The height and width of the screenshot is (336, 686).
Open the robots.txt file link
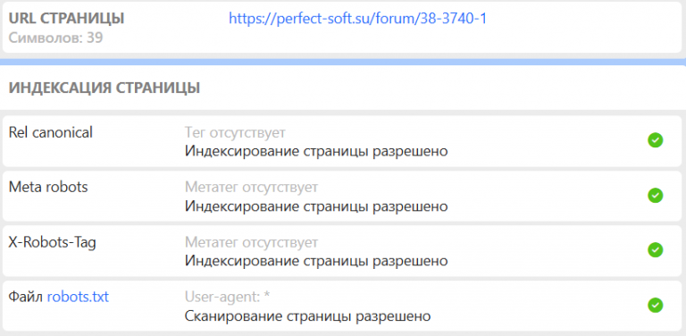click(x=78, y=297)
